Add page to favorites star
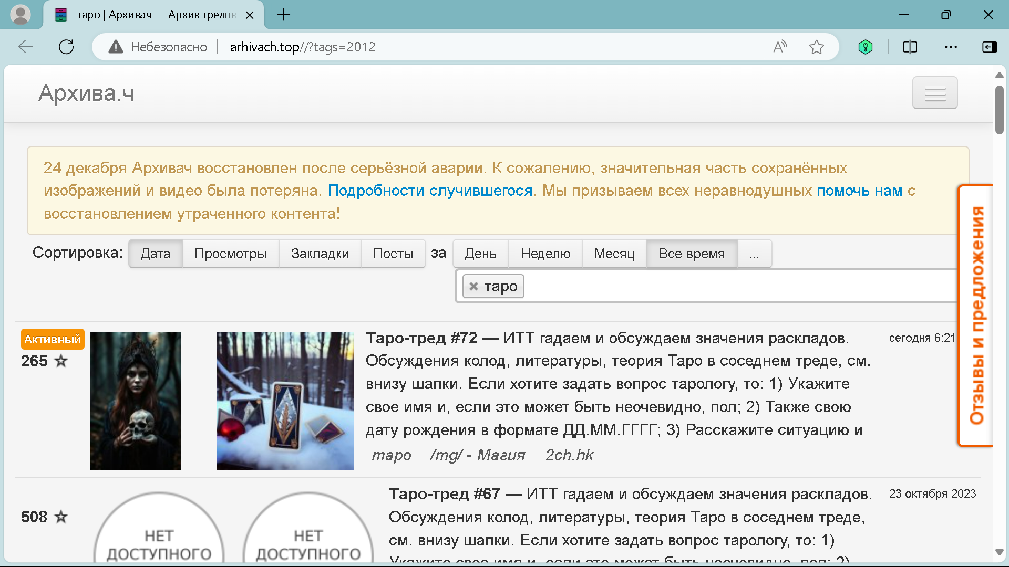The image size is (1009, 567). point(817,47)
